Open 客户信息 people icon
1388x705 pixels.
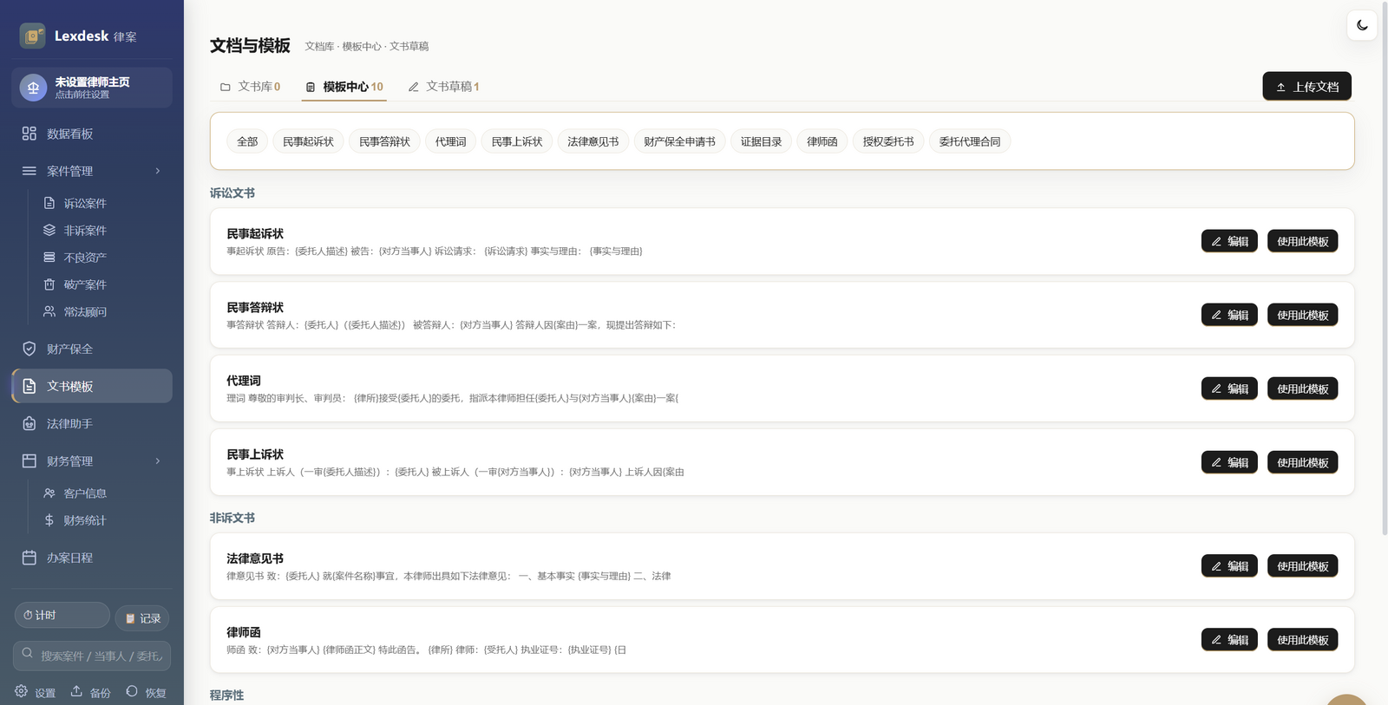pyautogui.click(x=49, y=493)
